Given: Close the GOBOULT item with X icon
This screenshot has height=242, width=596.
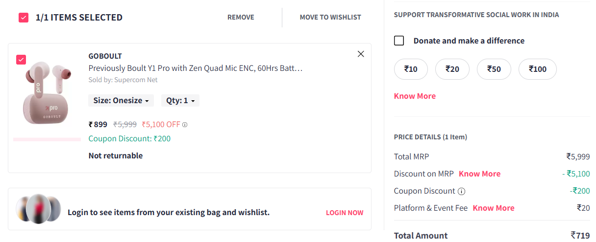Looking at the screenshot, I should 361,54.
